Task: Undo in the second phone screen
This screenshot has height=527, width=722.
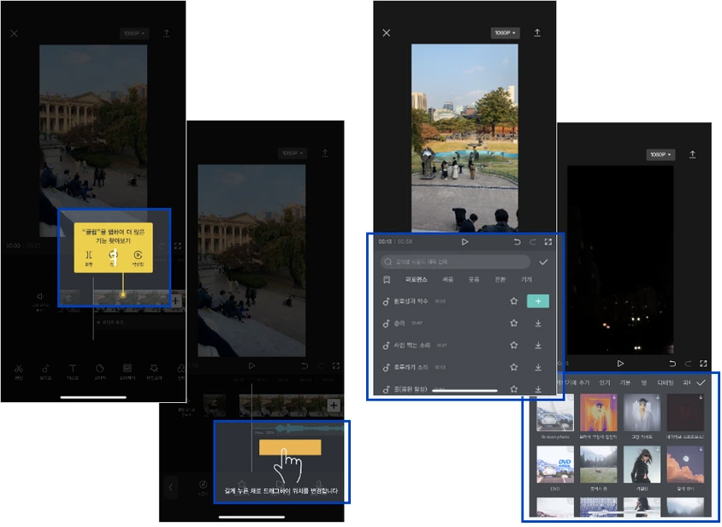Action: pos(305,366)
